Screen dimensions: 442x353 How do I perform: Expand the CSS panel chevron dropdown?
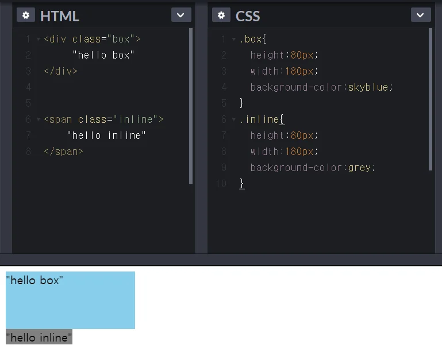coord(420,15)
